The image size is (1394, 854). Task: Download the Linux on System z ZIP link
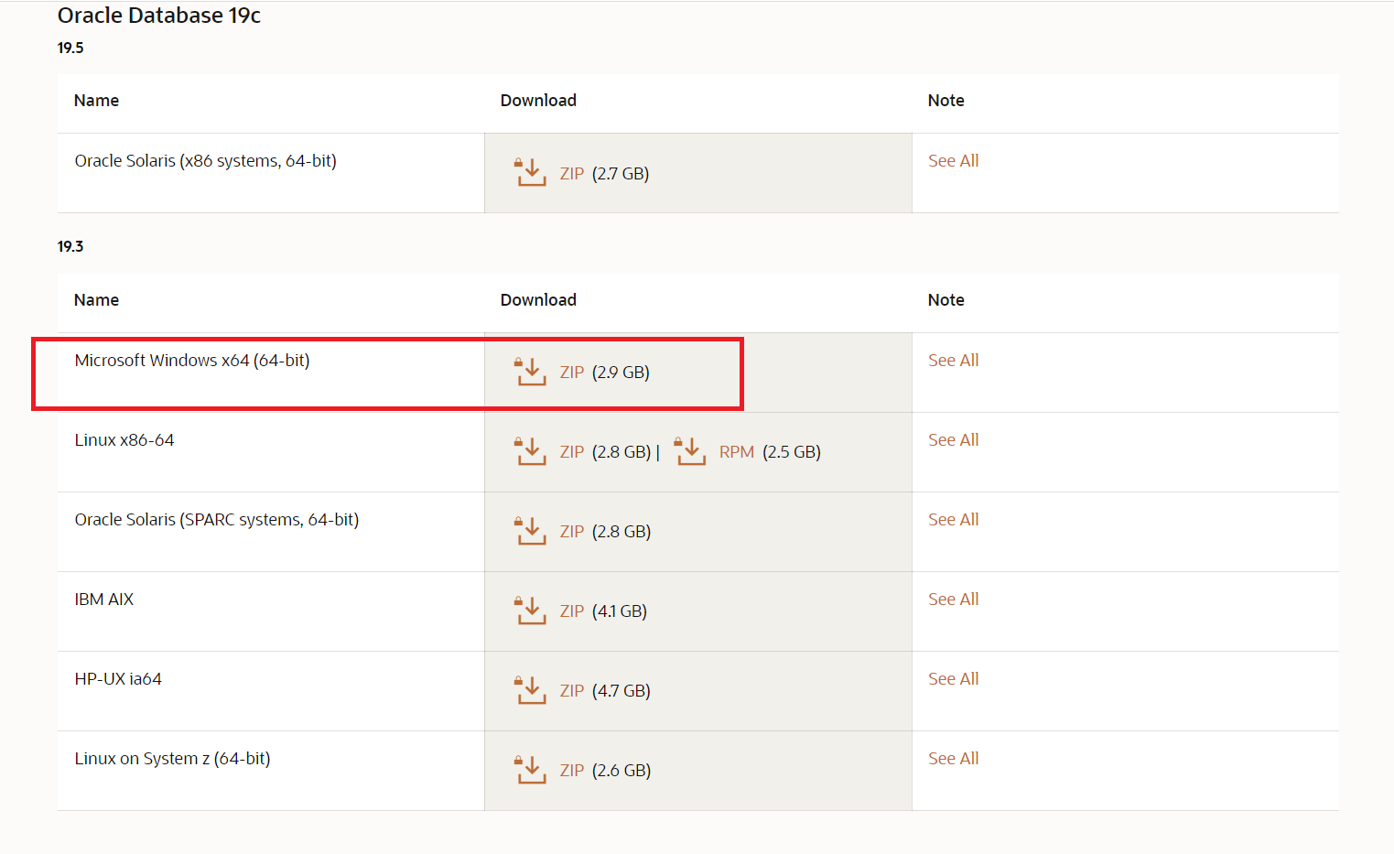(x=572, y=771)
